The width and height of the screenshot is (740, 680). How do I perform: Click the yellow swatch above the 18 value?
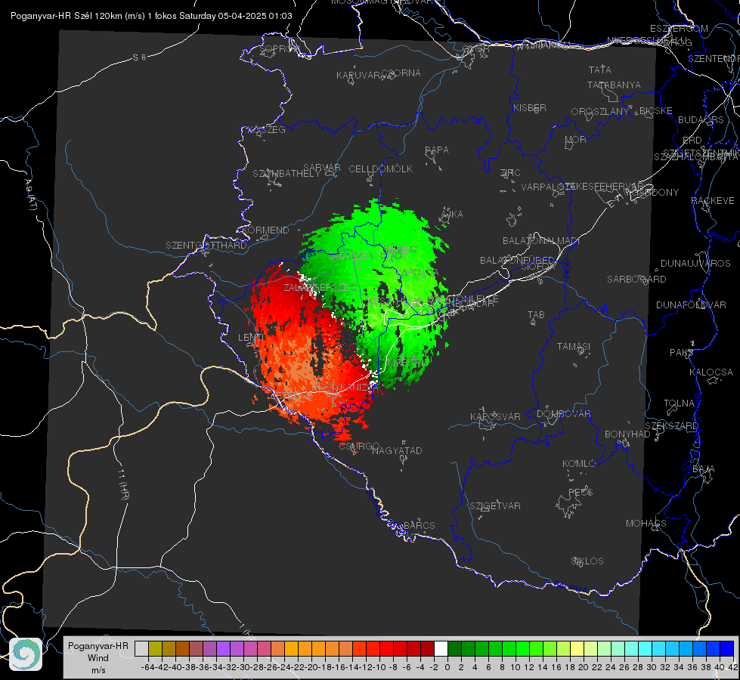(x=577, y=648)
